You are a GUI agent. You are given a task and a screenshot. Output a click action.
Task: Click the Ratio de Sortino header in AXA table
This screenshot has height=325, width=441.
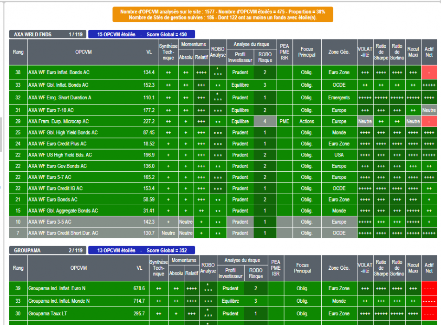coord(397,52)
